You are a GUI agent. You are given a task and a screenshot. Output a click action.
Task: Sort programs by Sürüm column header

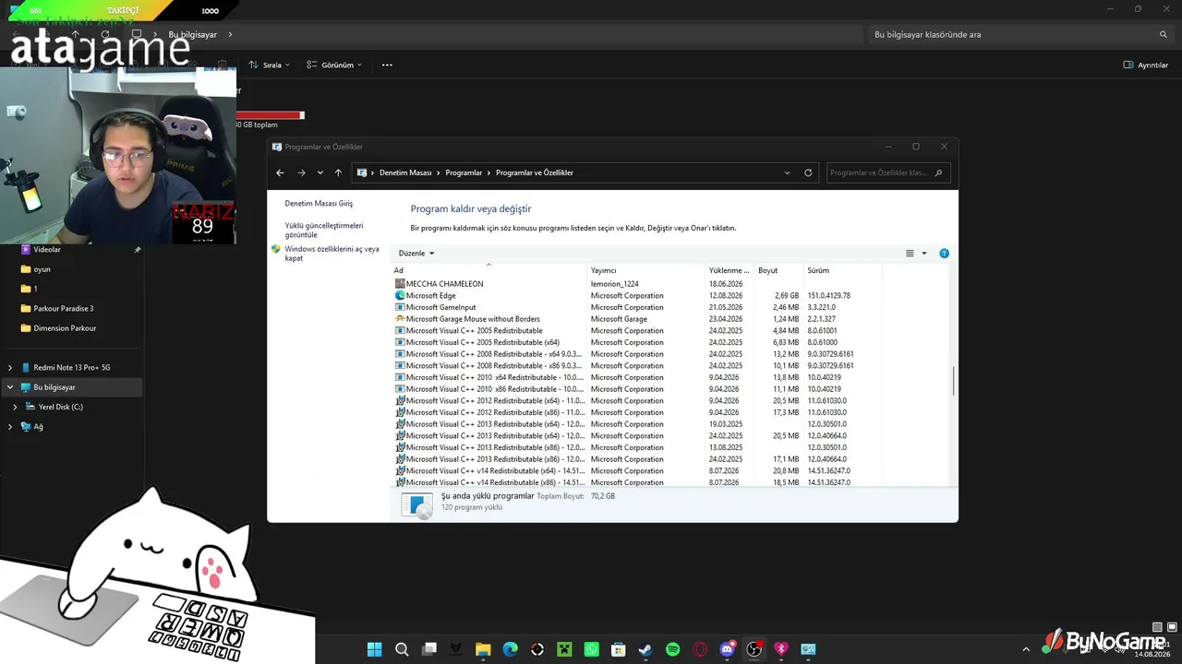click(843, 270)
